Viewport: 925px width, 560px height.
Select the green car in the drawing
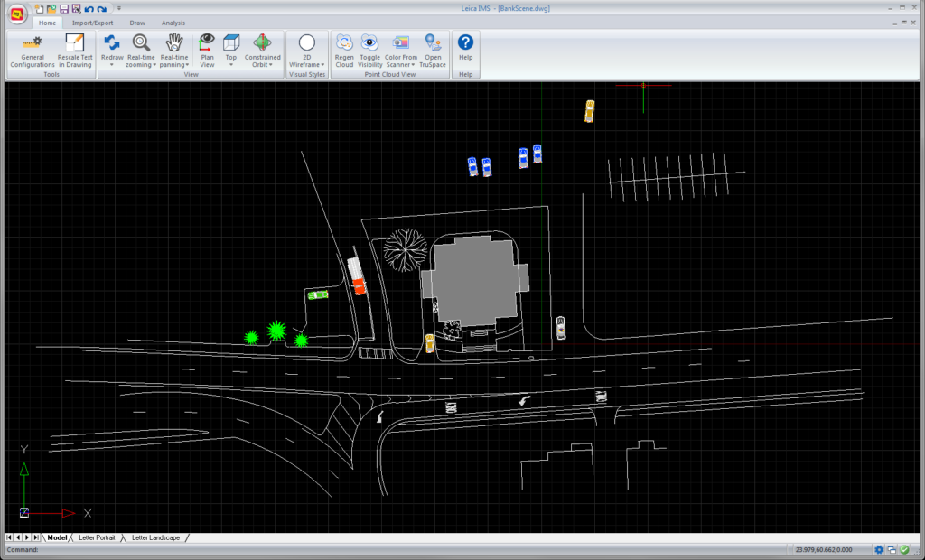tap(318, 294)
